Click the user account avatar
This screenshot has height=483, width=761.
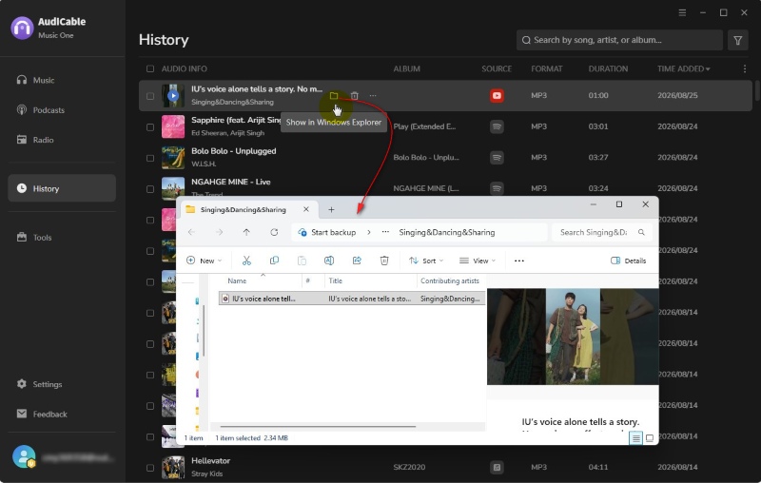coord(24,456)
